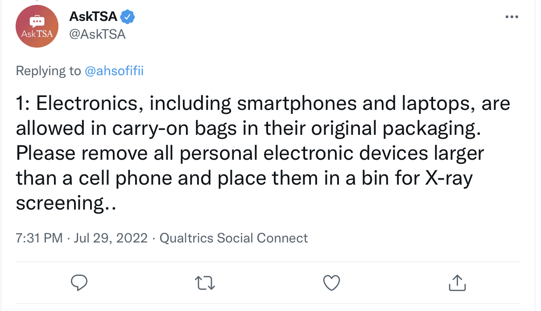The height and width of the screenshot is (311, 541).
Task: Open the reply speech bubble icon
Action: click(79, 283)
